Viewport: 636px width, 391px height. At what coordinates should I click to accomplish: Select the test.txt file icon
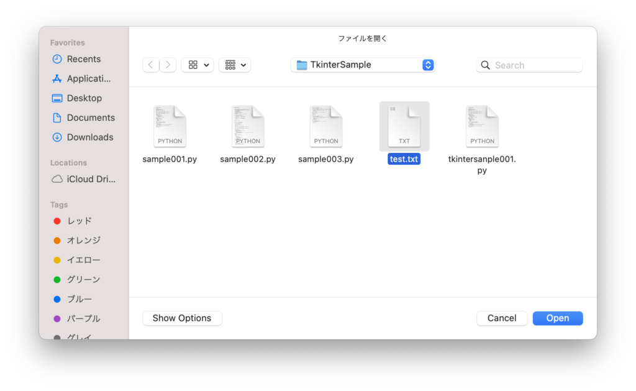(404, 126)
